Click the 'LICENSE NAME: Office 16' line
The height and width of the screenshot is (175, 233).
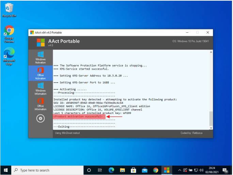(x=102, y=106)
